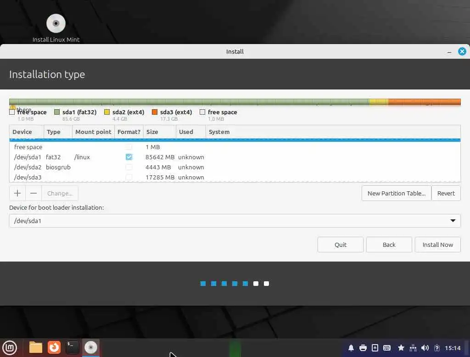The image size is (470, 357).
Task: Select the installer disc taskbar item
Action: (91, 348)
